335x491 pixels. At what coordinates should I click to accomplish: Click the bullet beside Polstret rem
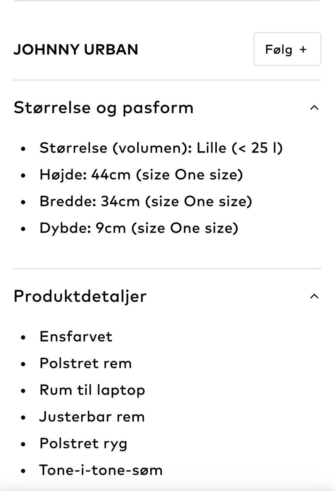coord(23,364)
